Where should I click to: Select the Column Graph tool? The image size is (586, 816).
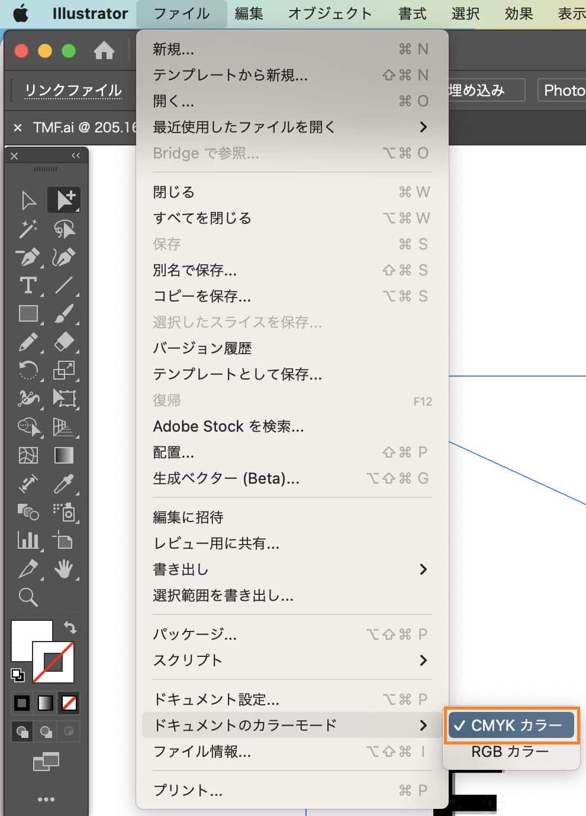click(28, 540)
